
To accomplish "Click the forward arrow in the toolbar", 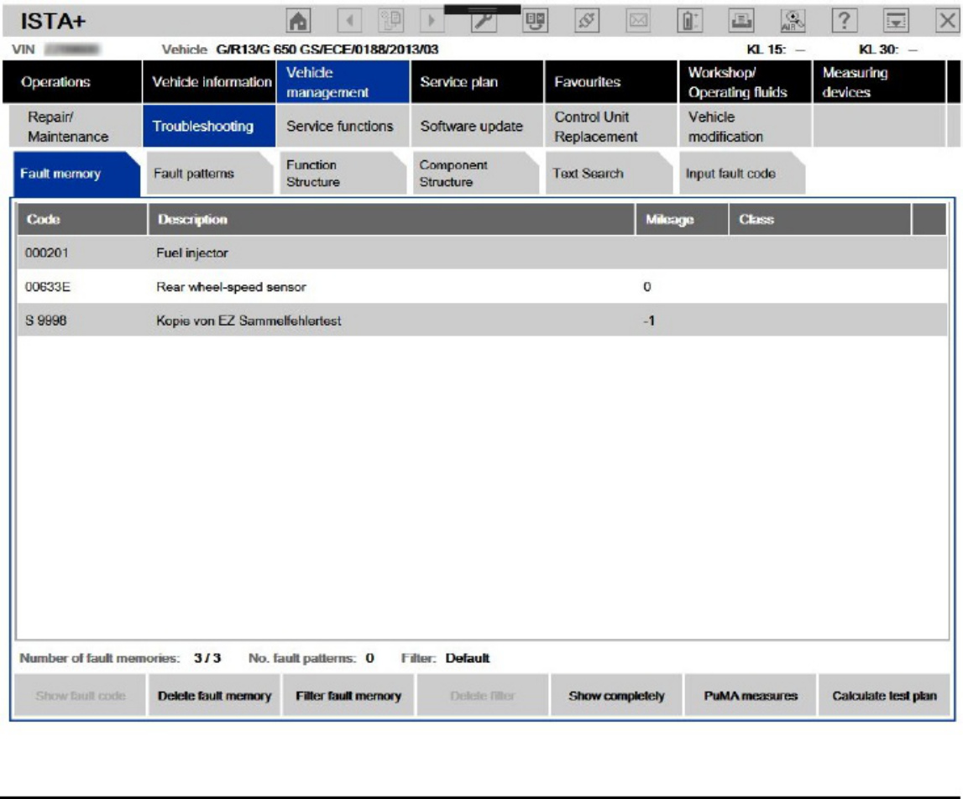I will pos(432,21).
